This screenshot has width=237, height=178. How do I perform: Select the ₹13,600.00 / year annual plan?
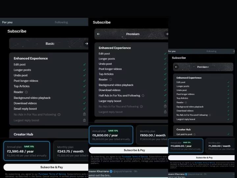pos(186,146)
